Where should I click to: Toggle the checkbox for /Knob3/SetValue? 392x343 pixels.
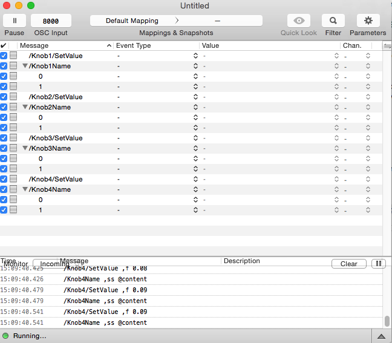coord(4,138)
